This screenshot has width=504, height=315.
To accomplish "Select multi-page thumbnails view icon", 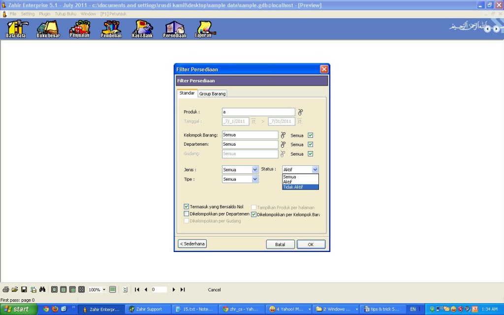I will (82, 289).
